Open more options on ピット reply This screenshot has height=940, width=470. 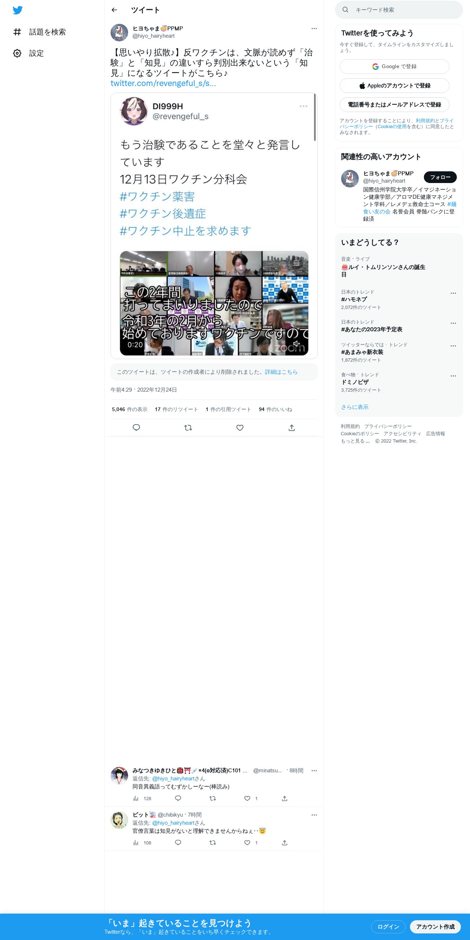point(314,815)
